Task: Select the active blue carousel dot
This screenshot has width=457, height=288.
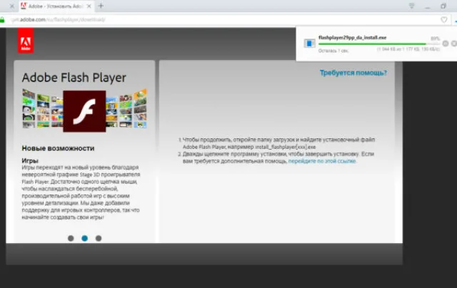Action: coord(84,238)
